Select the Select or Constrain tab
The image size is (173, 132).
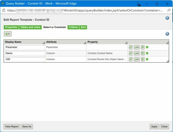coord(55,27)
